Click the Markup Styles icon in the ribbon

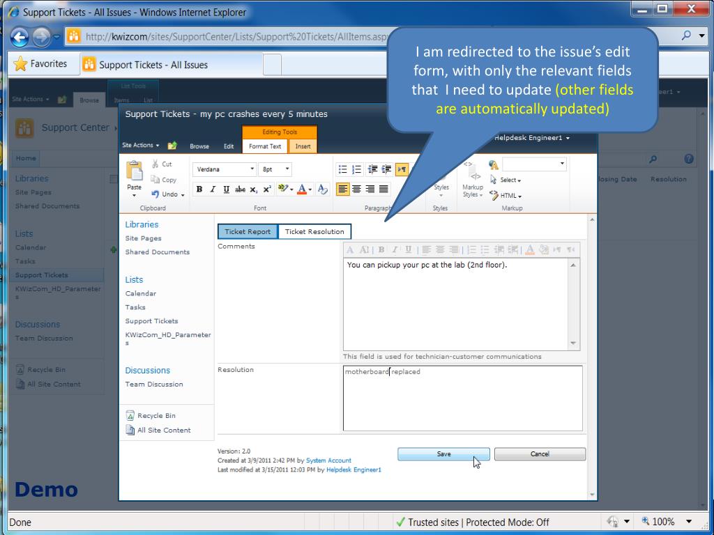[473, 171]
